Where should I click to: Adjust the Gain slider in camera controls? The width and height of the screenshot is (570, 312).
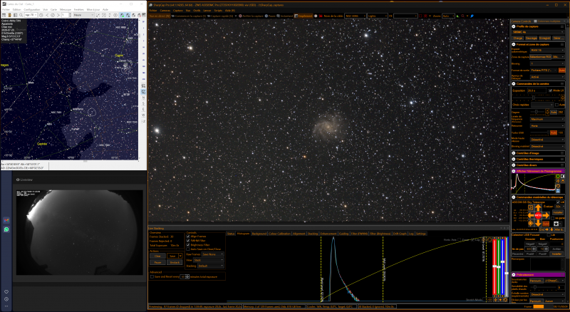pyautogui.click(x=537, y=112)
